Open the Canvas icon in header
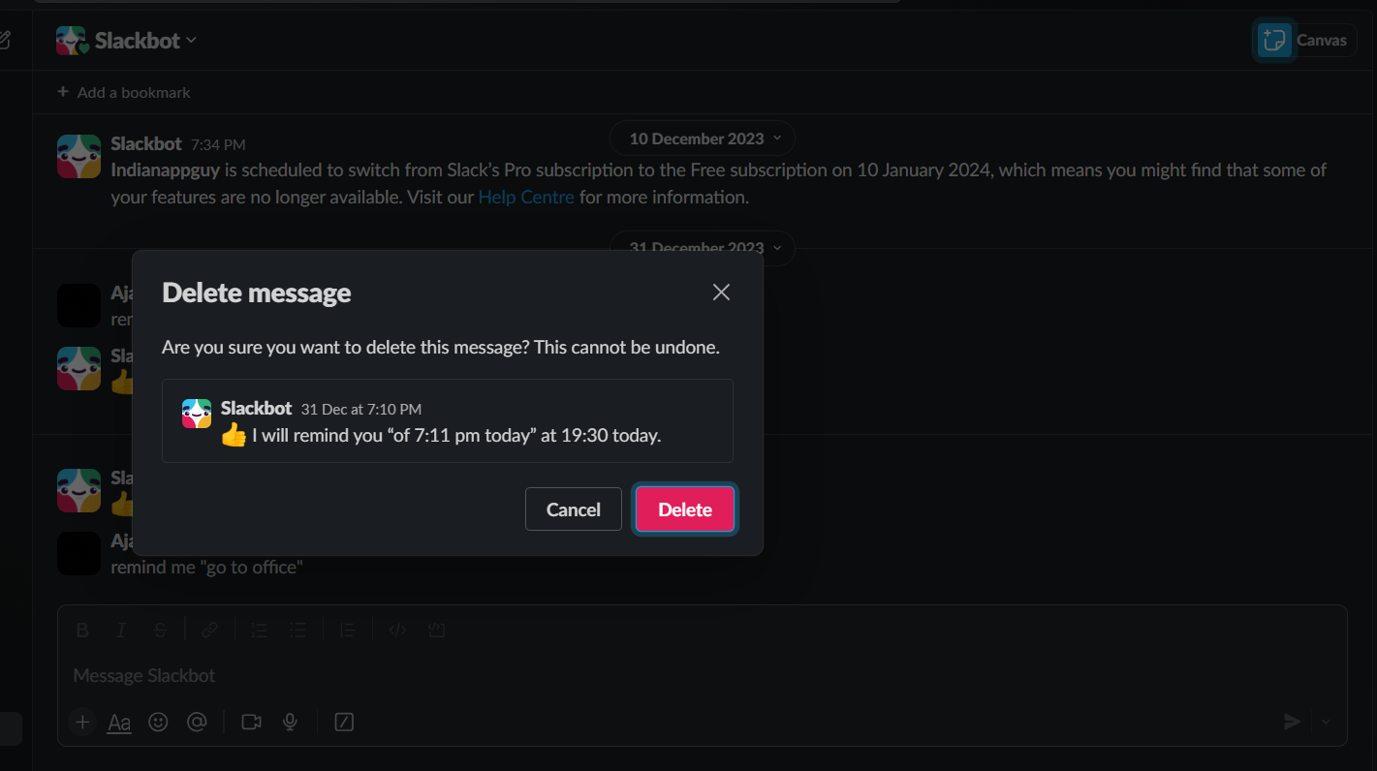 click(1274, 41)
